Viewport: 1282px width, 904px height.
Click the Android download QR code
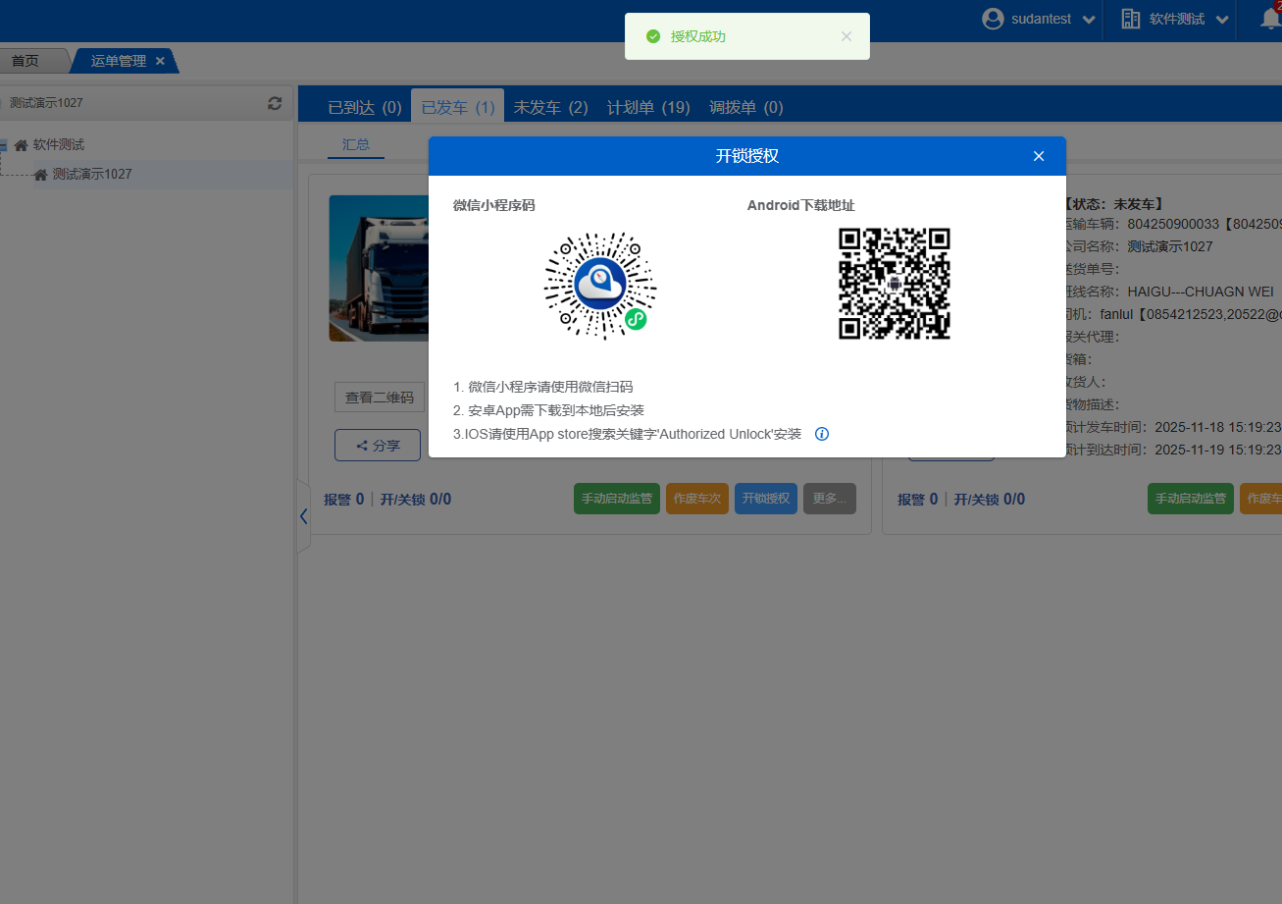[x=895, y=284]
